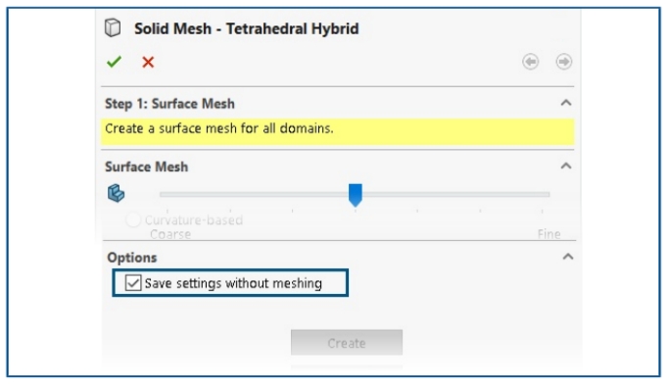
Task: Click the blue mesh density slider handle
Action: pos(355,195)
